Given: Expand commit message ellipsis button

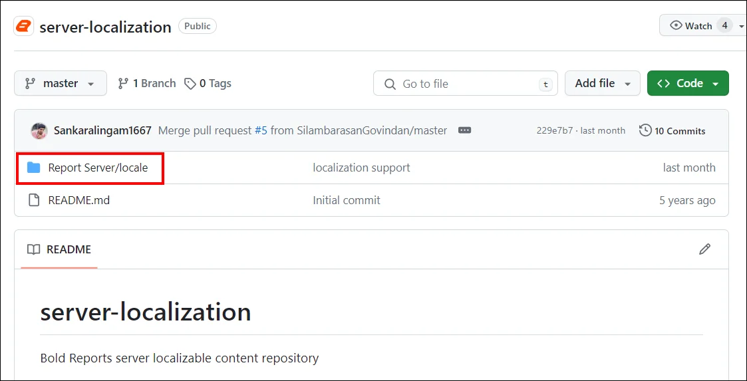Looking at the screenshot, I should click(464, 130).
